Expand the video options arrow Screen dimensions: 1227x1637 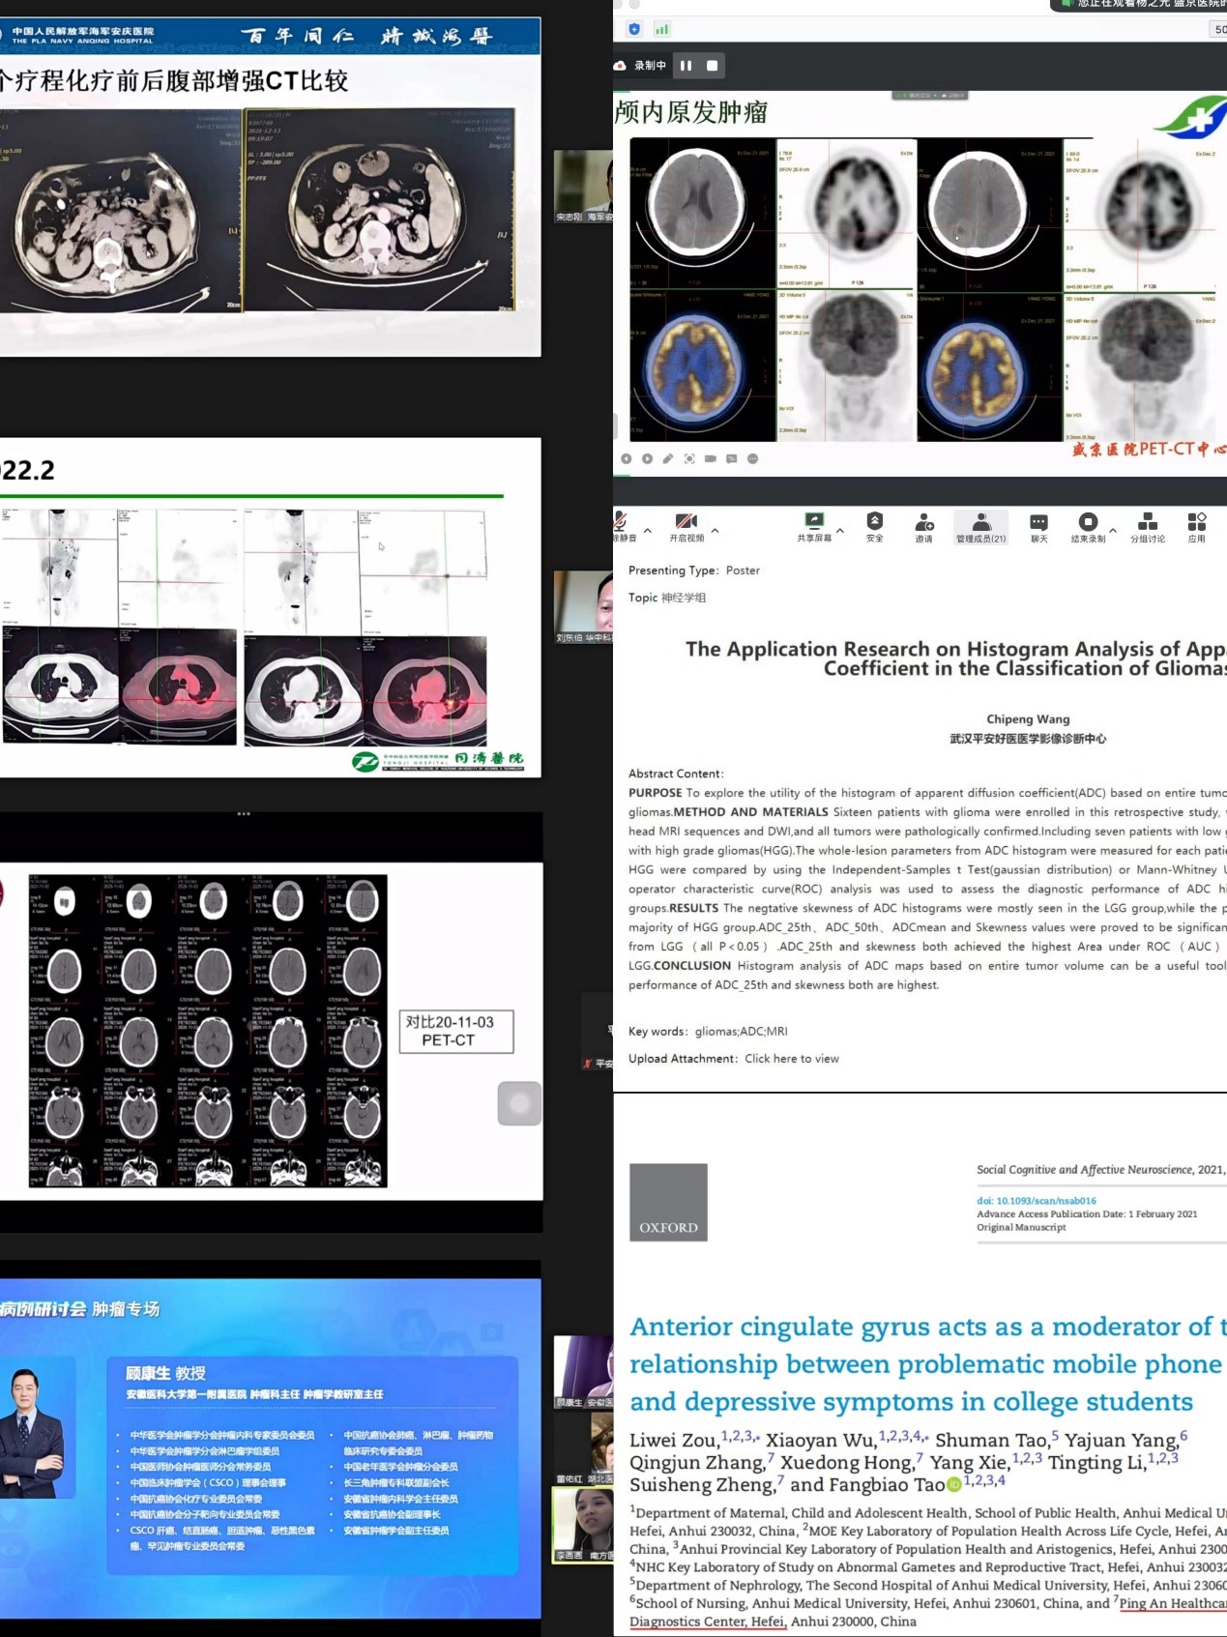click(x=716, y=531)
